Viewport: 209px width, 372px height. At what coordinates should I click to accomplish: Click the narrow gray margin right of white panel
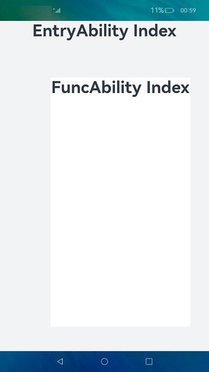click(200, 201)
